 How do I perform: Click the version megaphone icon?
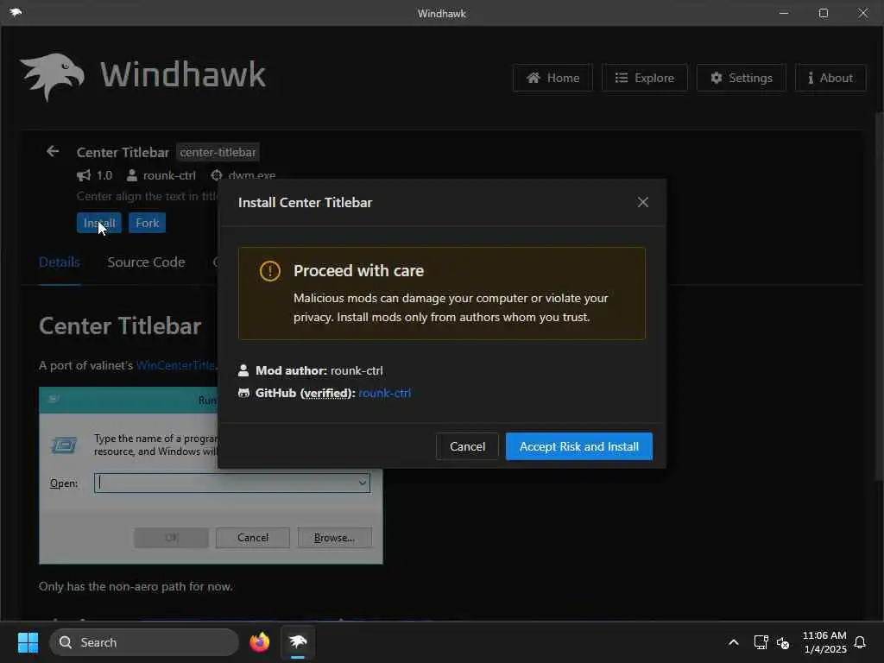point(84,175)
